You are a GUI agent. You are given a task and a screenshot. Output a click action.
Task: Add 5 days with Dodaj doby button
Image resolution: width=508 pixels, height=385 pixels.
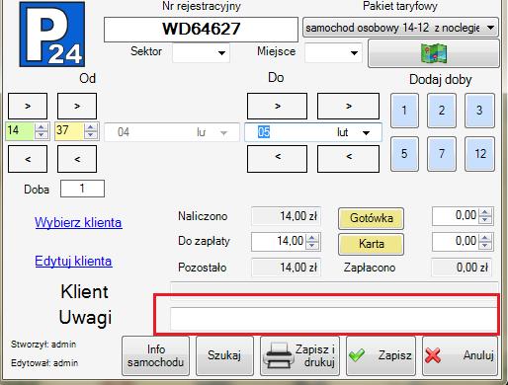[x=404, y=154]
